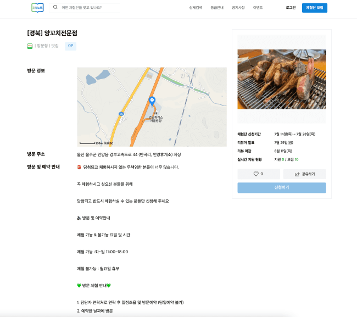Click the 리뷰어 발표 date 7월 29일
The image size is (357, 317).
pyautogui.click(x=284, y=142)
